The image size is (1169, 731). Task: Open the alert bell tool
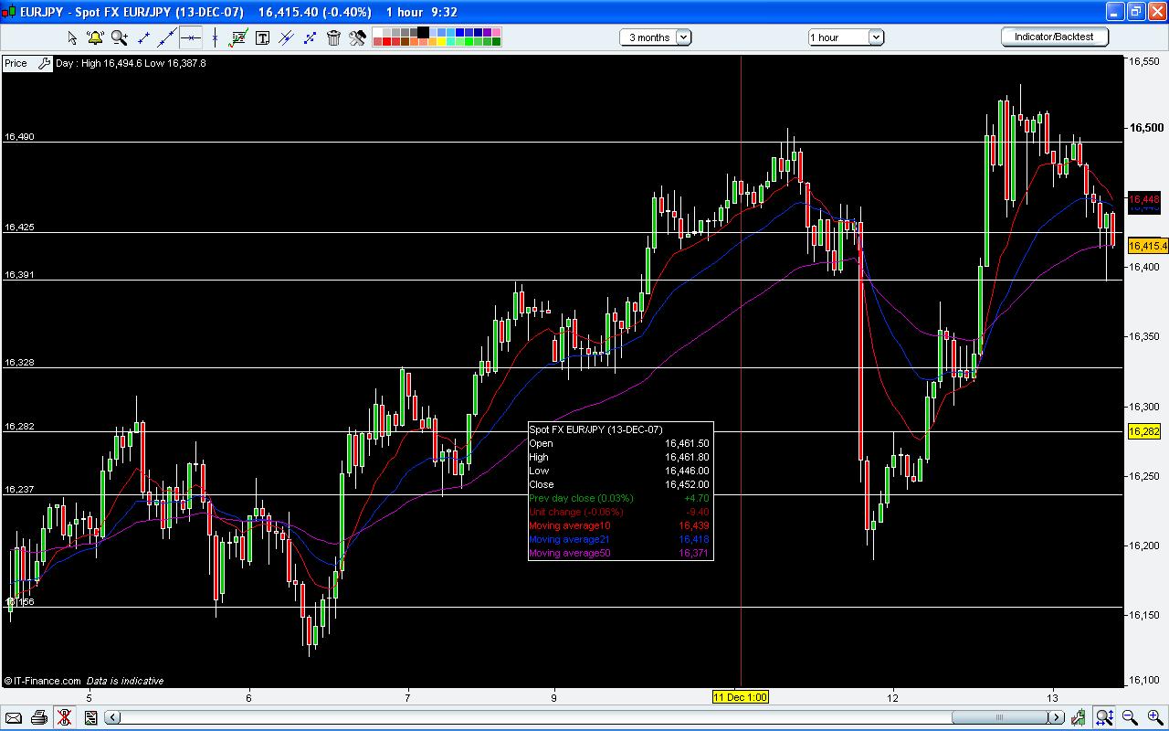click(x=95, y=37)
